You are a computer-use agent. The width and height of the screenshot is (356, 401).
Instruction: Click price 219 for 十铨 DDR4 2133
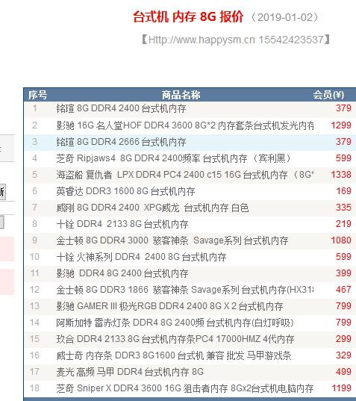coord(343,224)
